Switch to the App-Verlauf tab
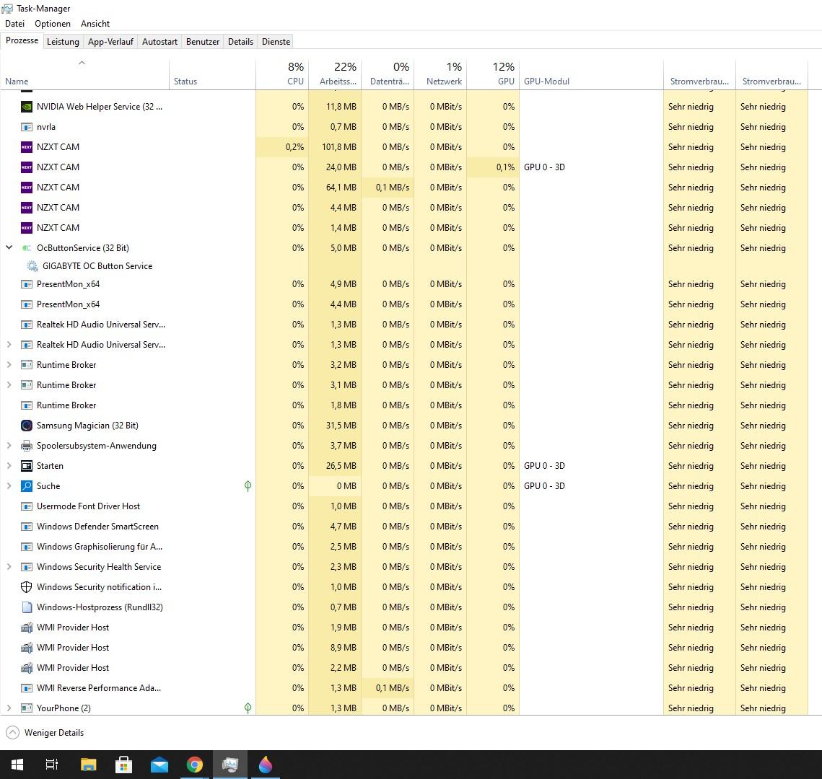 pyautogui.click(x=110, y=42)
